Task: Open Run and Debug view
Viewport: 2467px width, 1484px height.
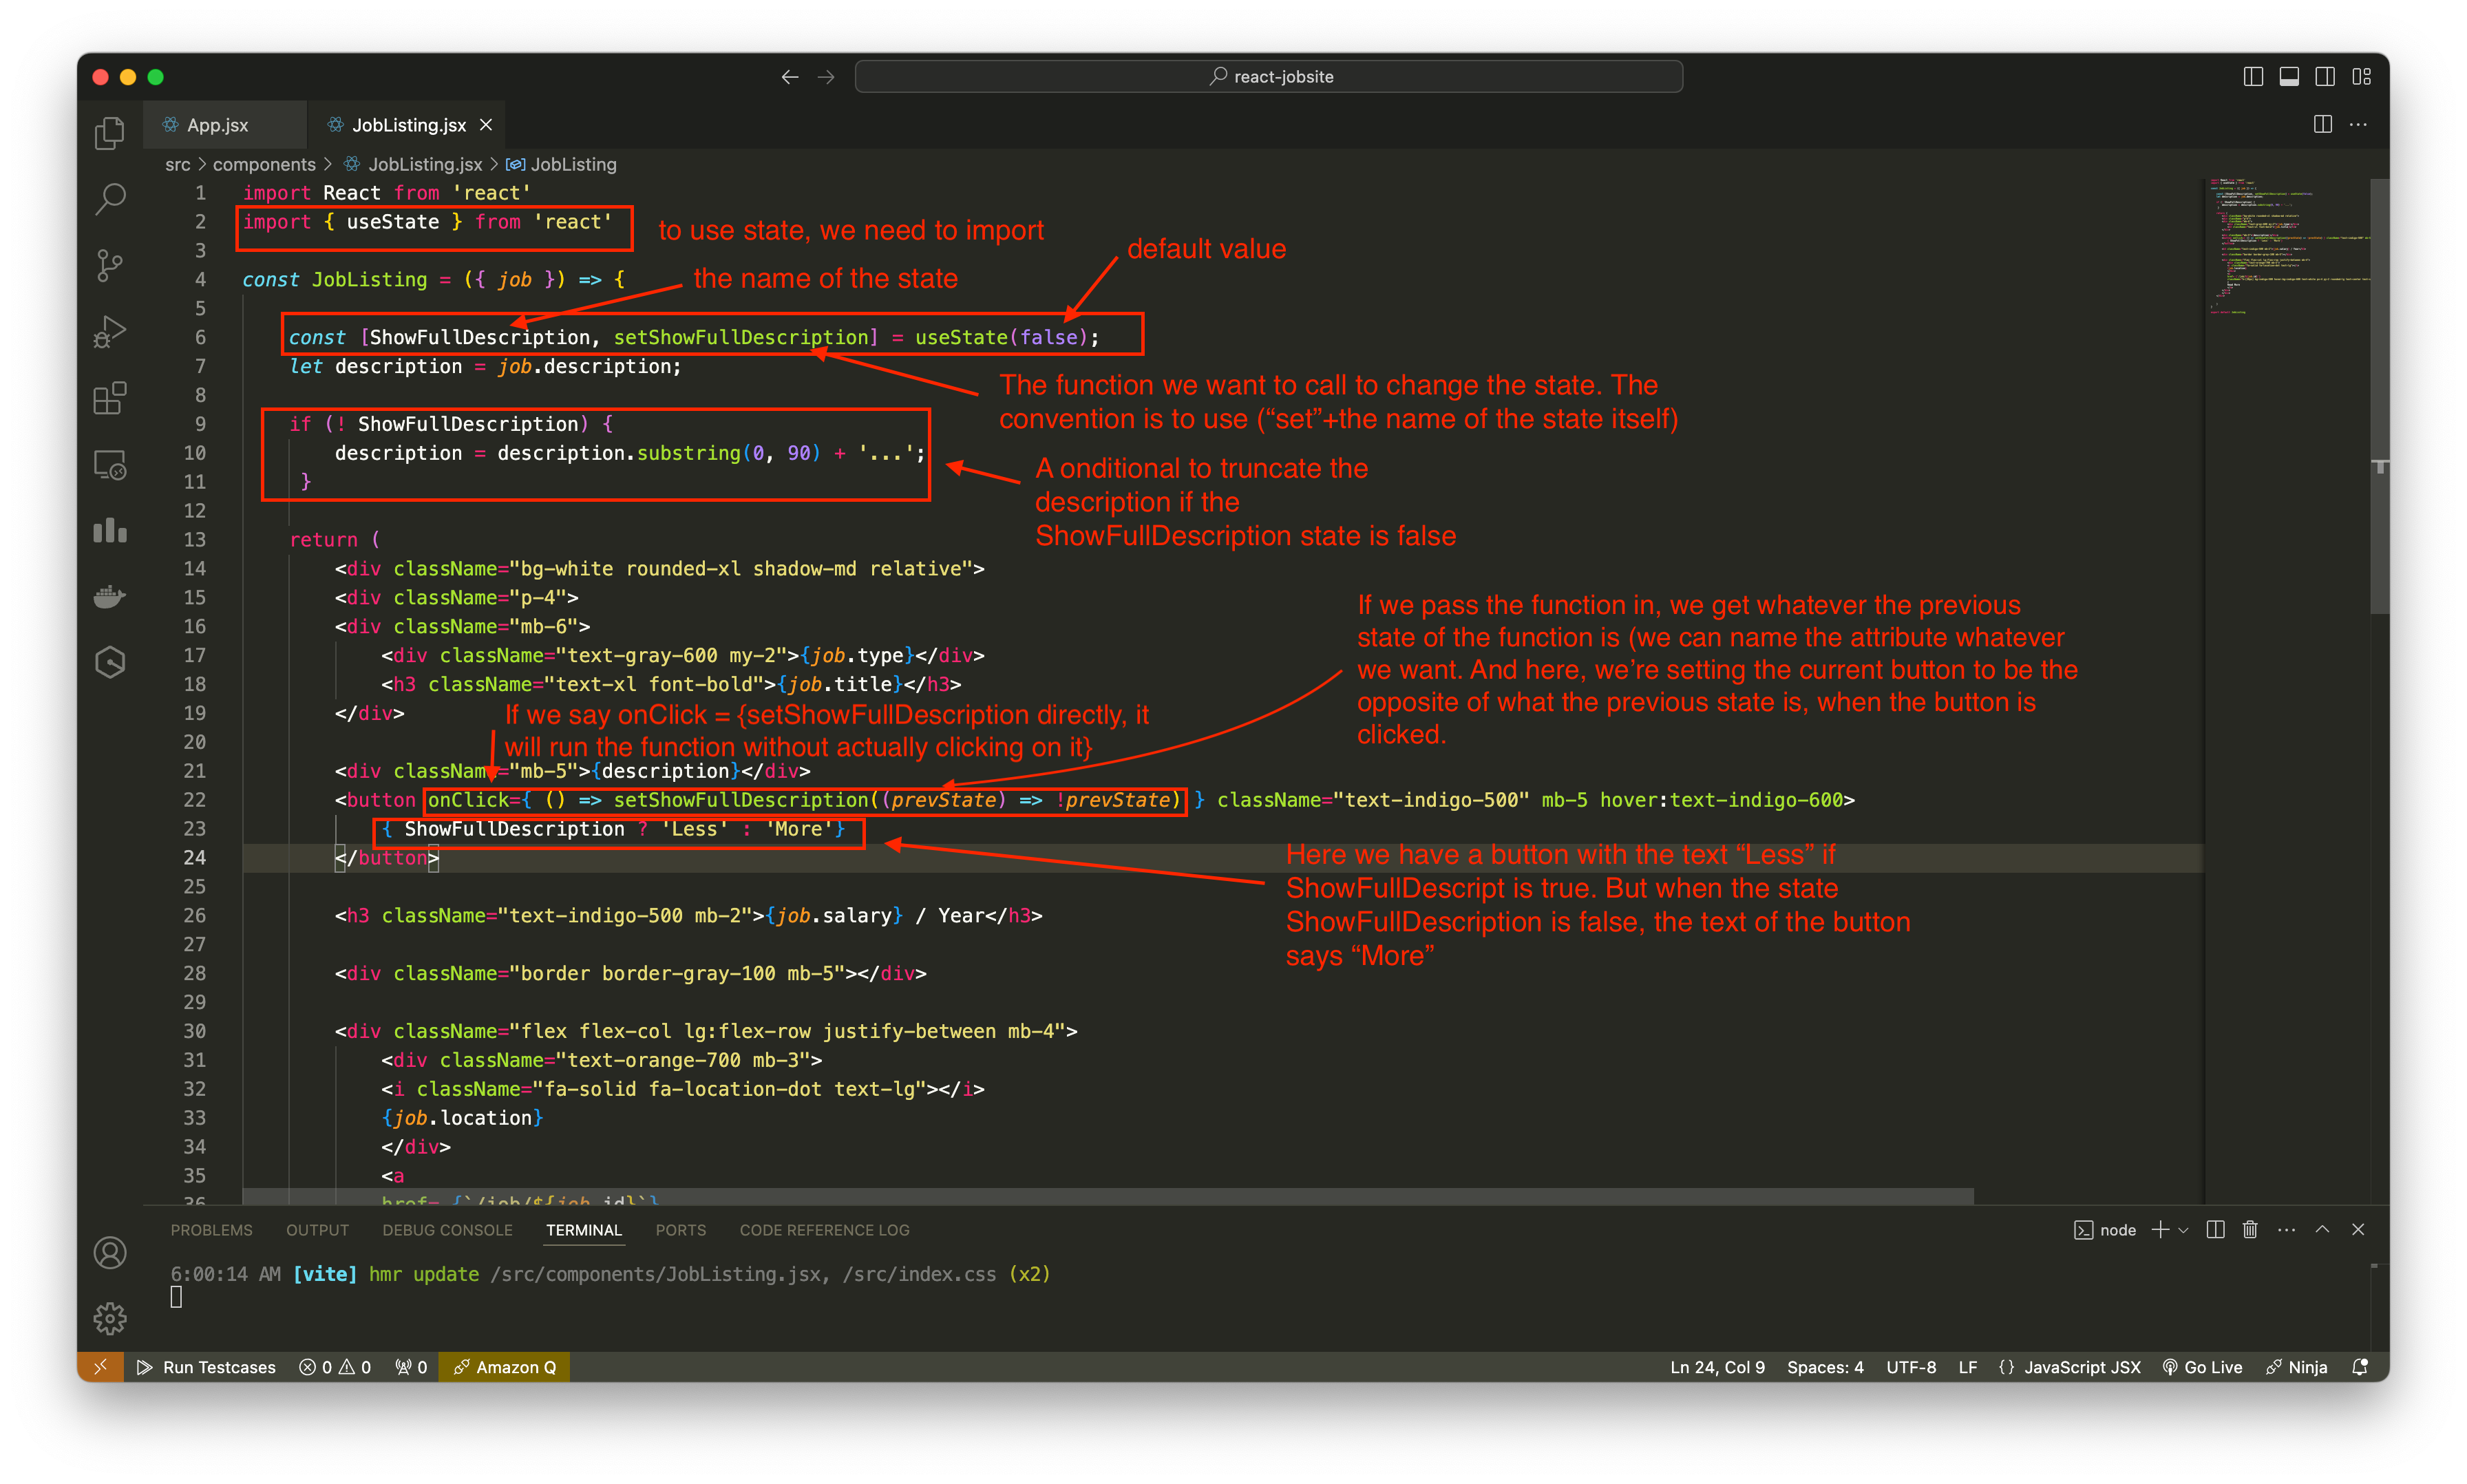Action: pos(110,331)
